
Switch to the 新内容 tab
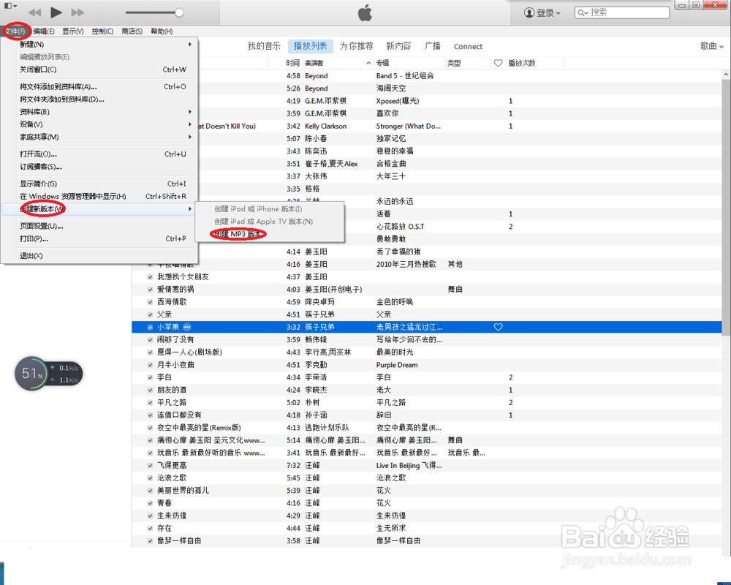(398, 46)
